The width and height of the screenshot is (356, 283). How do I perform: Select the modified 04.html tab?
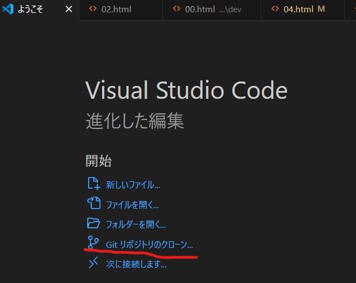point(296,9)
